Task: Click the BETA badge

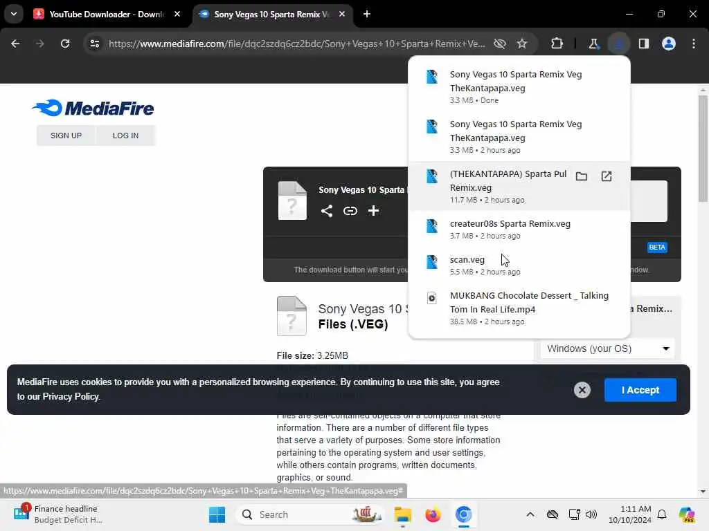Action: [656, 248]
